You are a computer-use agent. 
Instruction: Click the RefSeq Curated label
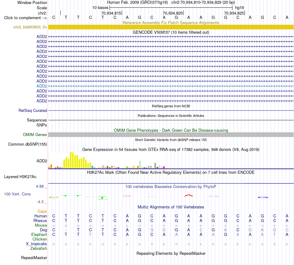(x=32, y=110)
